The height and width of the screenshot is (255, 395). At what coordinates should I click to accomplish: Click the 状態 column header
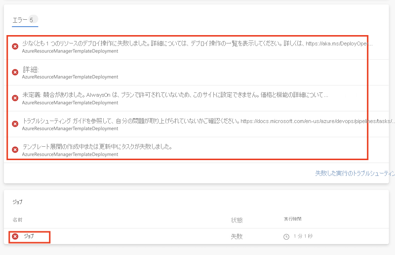237,220
